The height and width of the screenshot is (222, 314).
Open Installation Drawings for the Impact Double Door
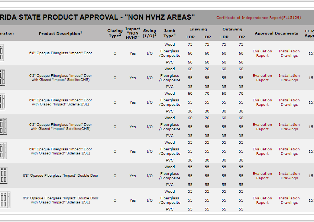coord(289,176)
